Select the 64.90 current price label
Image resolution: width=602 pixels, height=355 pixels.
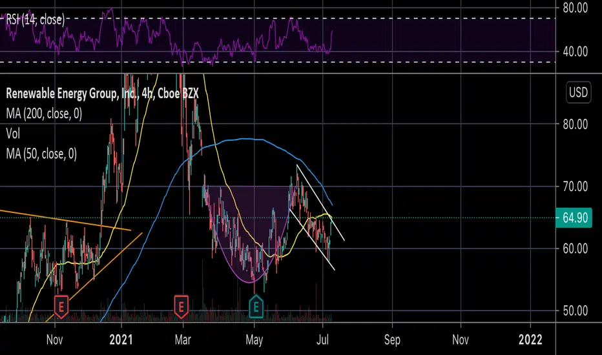coord(574,218)
